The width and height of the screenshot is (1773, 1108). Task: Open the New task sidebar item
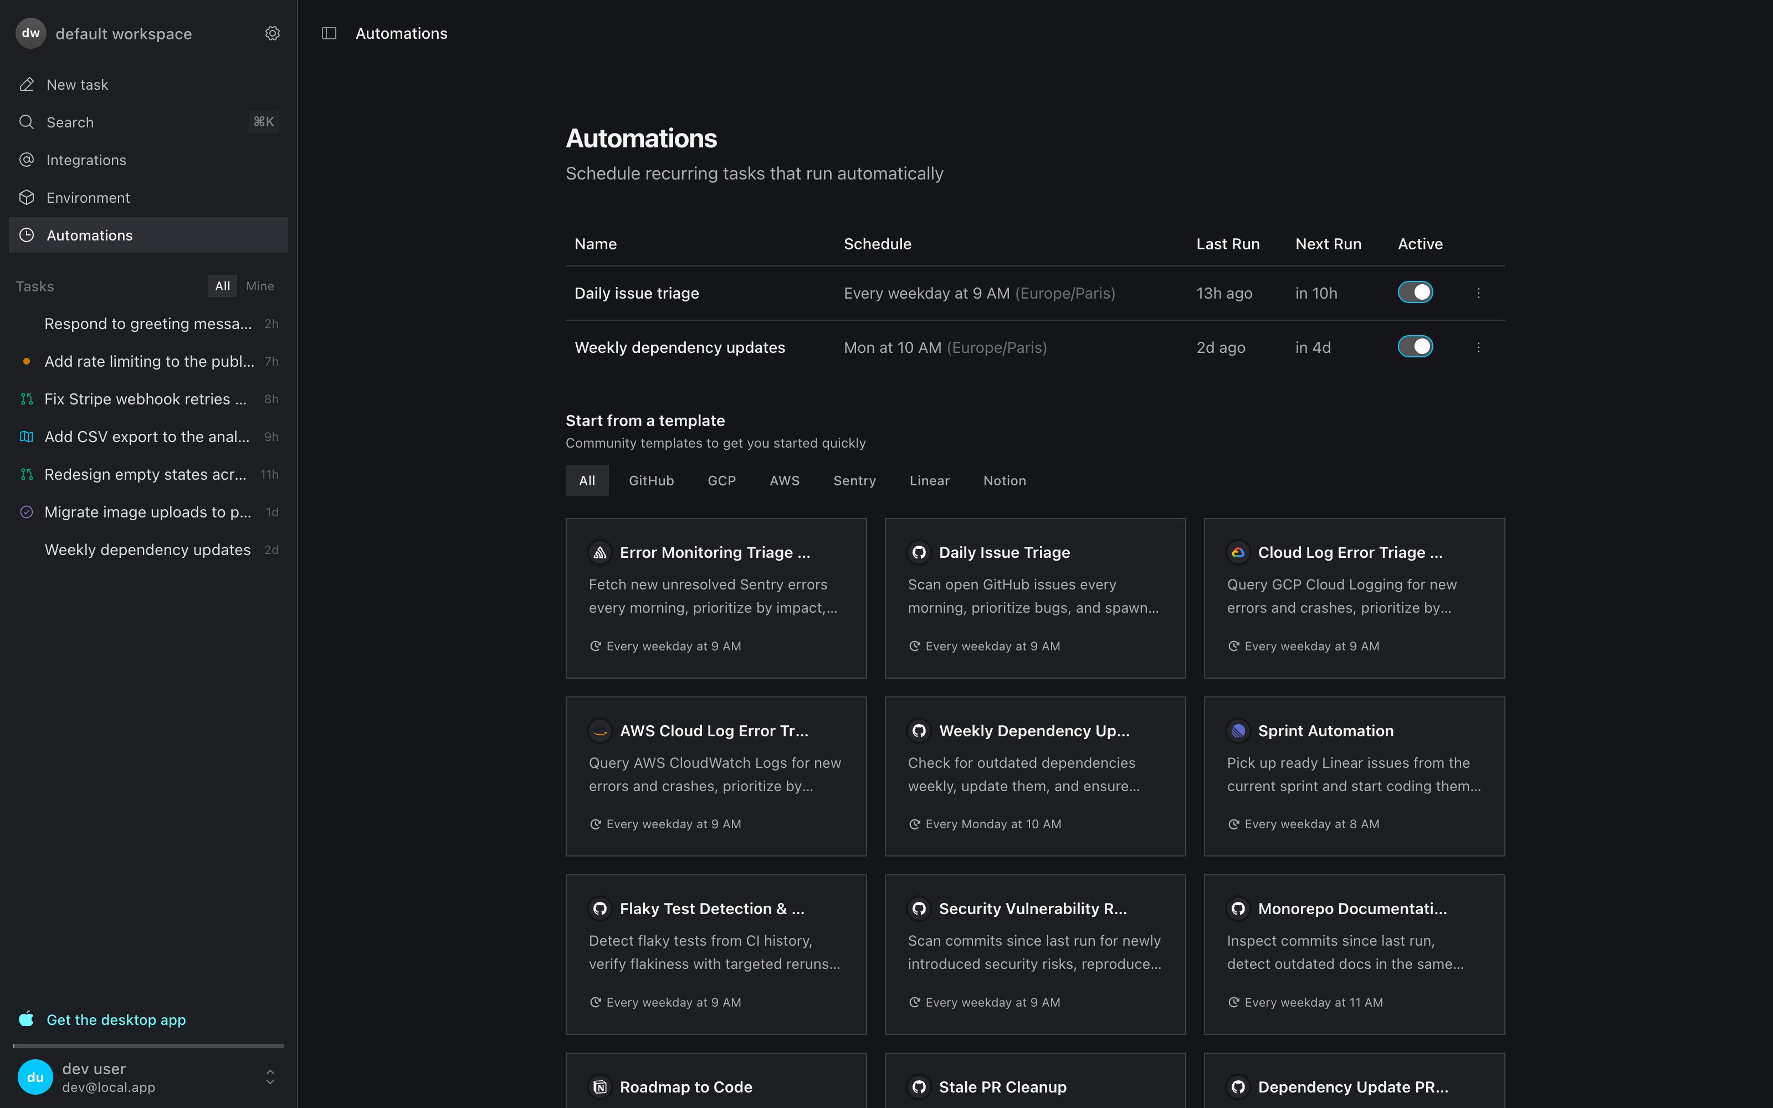(x=148, y=84)
